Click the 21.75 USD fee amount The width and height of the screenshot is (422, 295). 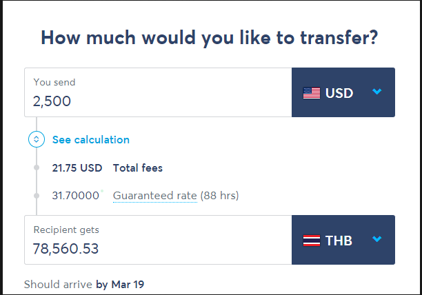(77, 168)
